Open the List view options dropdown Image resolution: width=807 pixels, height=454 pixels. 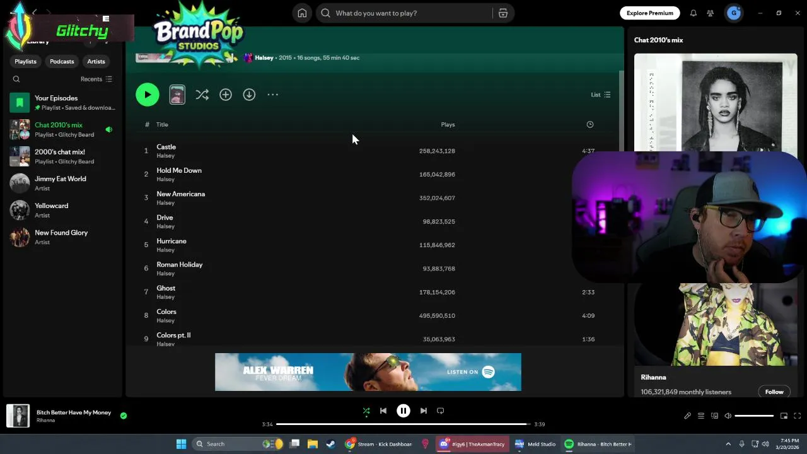(x=600, y=95)
